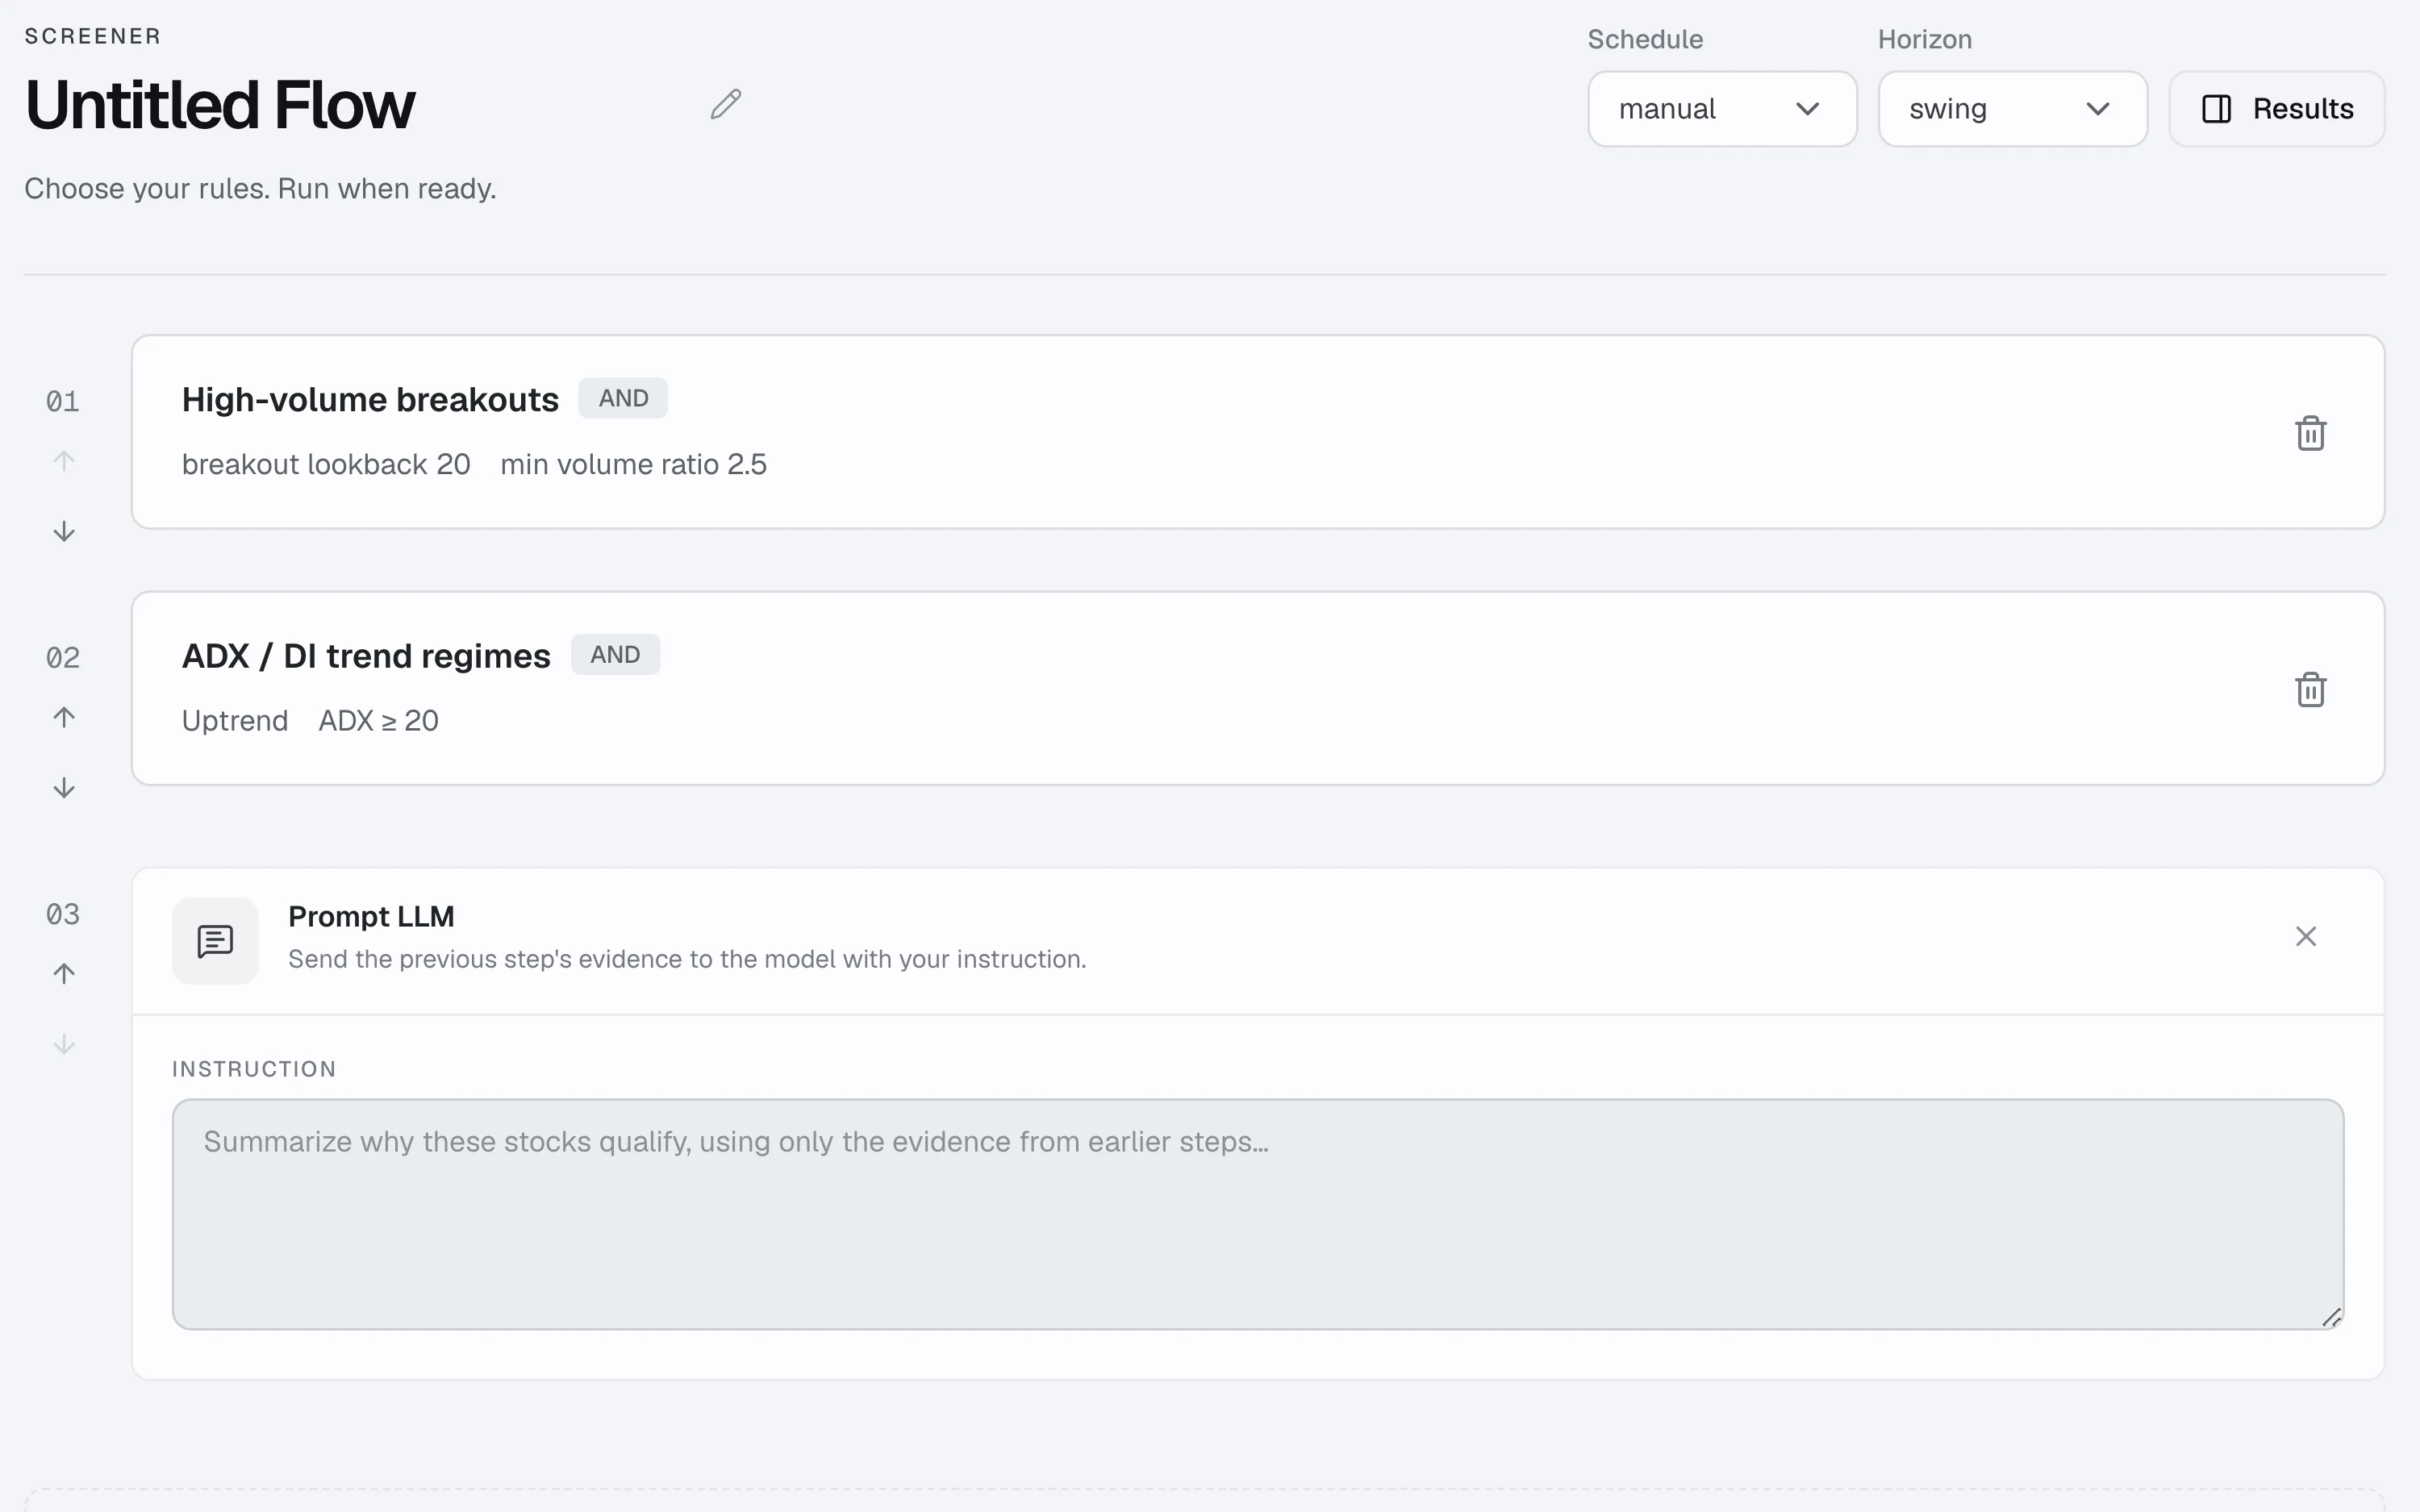The width and height of the screenshot is (2420, 1512).
Task: Delete the ADX / DI trend regimes step
Action: 2310,689
